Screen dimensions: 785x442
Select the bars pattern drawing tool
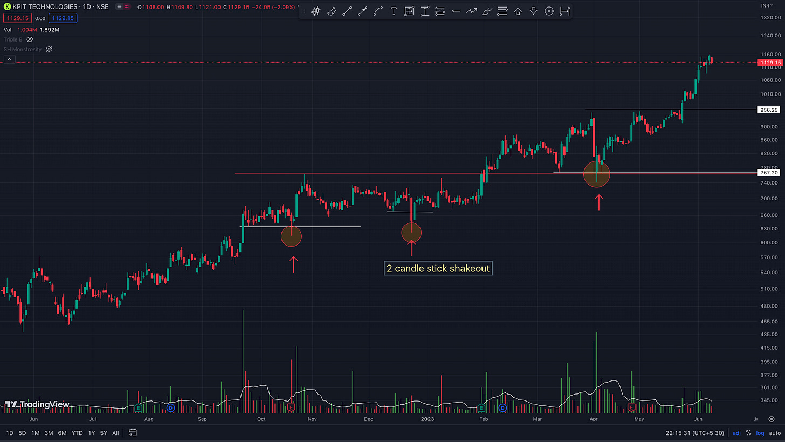(316, 11)
